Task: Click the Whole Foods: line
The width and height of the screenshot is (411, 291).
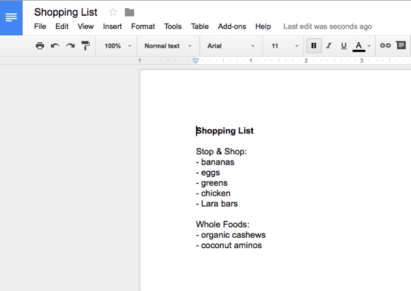Action: click(x=222, y=225)
